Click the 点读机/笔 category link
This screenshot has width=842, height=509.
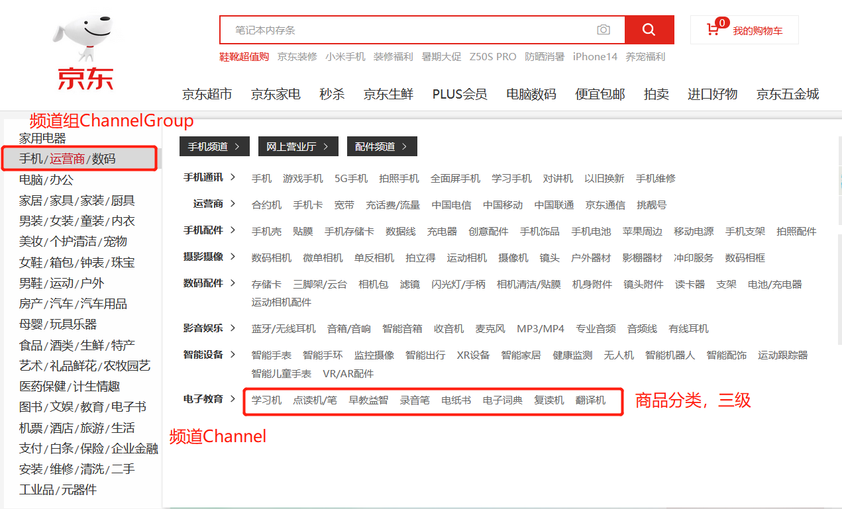315,400
